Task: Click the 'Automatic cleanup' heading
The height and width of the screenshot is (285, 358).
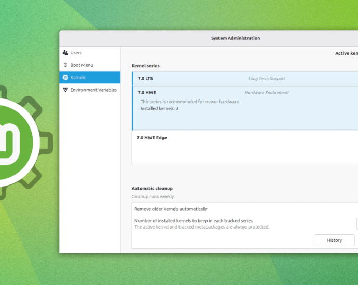Action: pos(152,188)
